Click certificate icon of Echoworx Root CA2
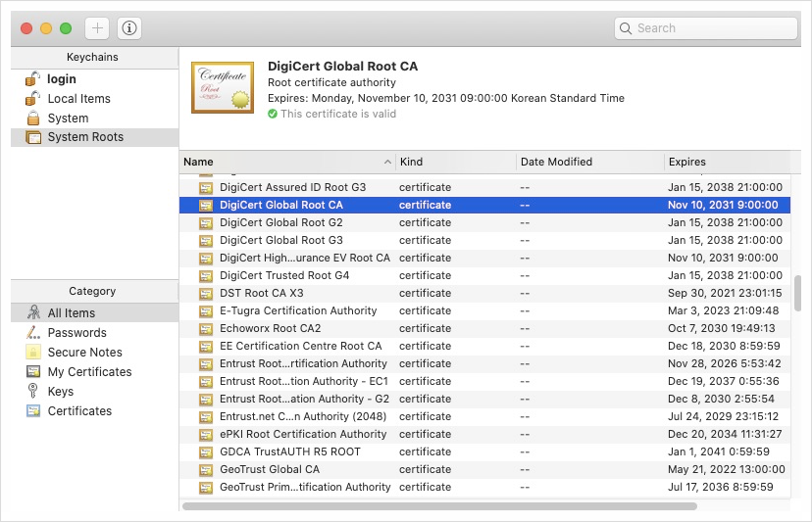 tap(206, 328)
